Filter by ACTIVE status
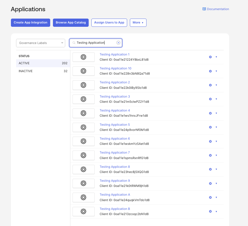Image resolution: width=248 pixels, height=226 pixels. pos(43,63)
